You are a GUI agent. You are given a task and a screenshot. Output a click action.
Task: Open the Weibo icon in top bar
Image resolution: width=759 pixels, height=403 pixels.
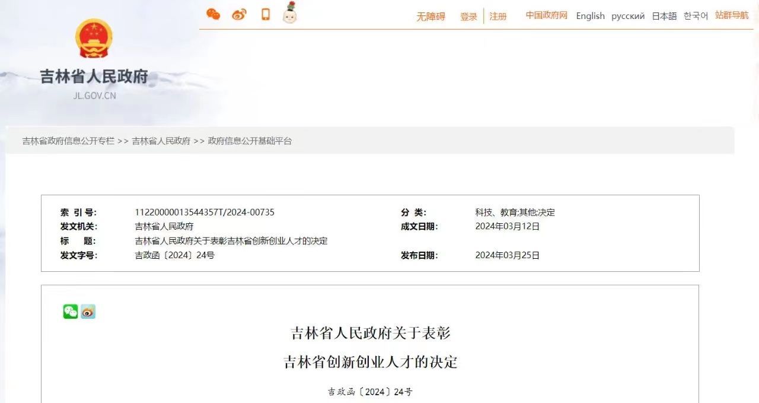[239, 15]
